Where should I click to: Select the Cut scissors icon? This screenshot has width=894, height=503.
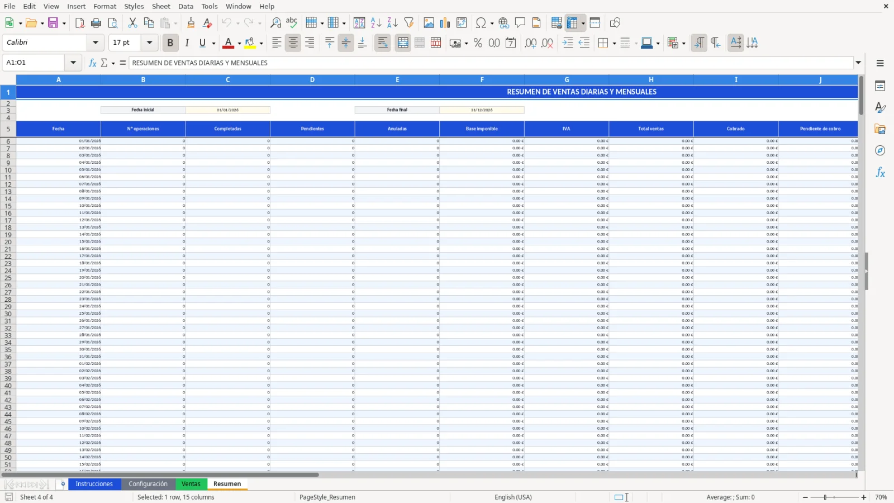pos(132,23)
